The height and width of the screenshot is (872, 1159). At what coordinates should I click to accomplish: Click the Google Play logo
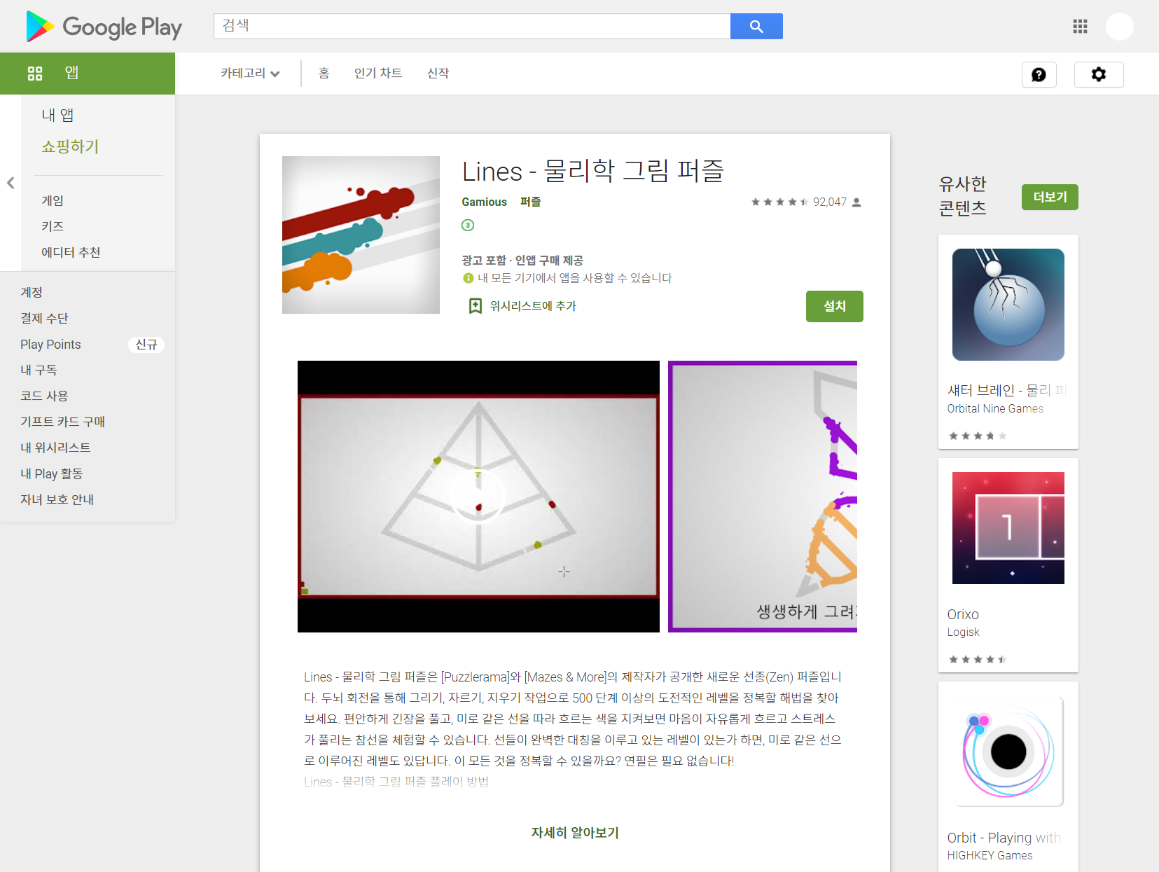[104, 27]
